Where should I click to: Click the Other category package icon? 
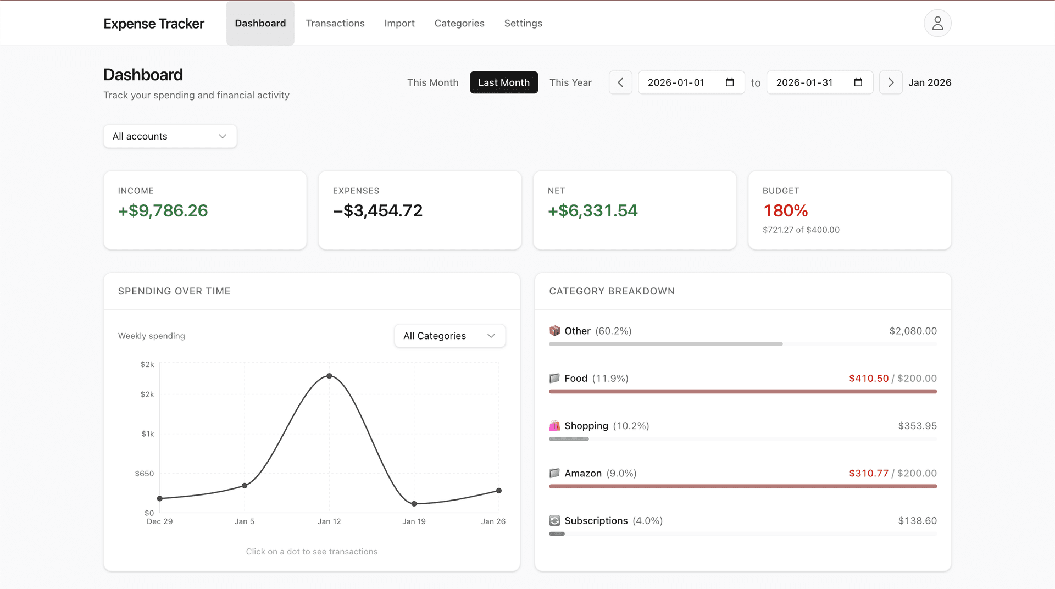point(554,331)
